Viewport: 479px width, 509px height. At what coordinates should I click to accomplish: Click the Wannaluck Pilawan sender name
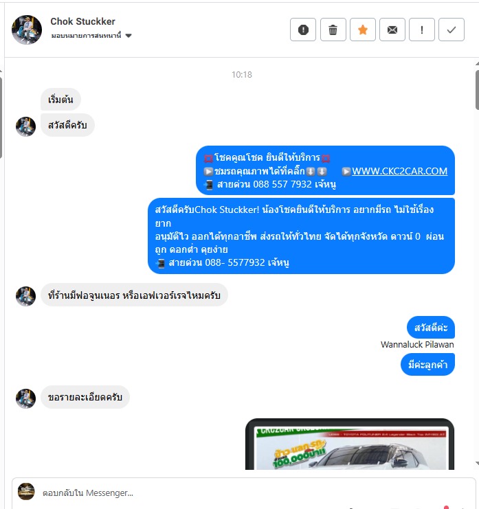click(x=417, y=344)
